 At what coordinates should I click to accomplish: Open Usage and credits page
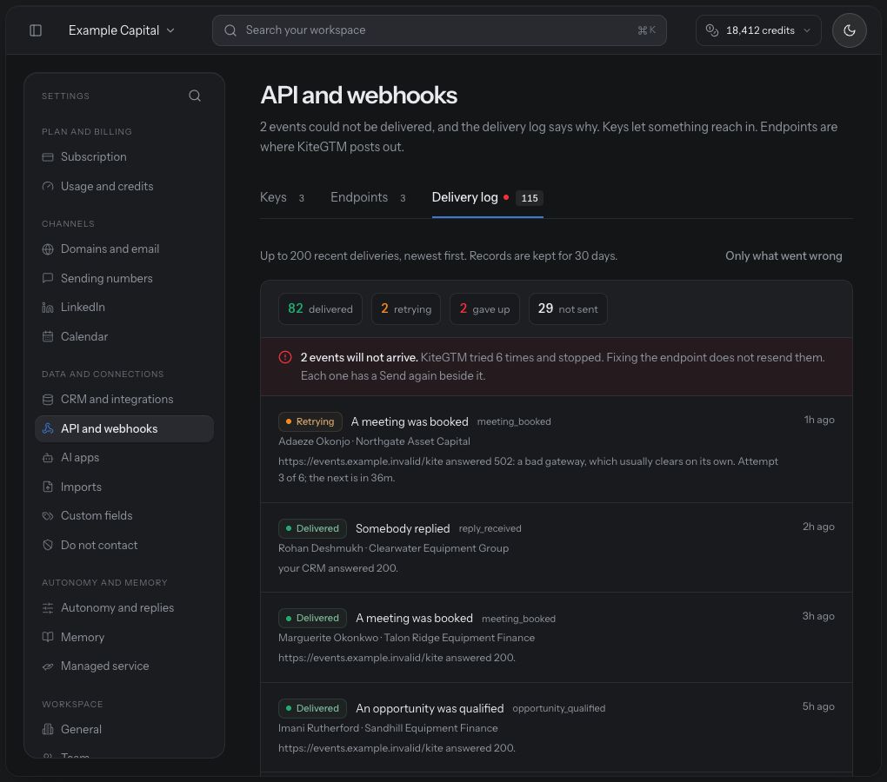pyautogui.click(x=124, y=187)
